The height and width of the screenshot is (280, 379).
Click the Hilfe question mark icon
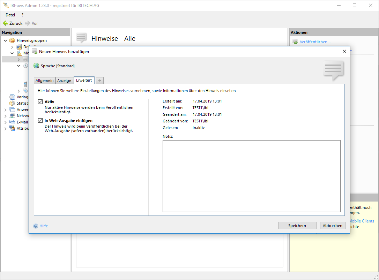(x=36, y=226)
